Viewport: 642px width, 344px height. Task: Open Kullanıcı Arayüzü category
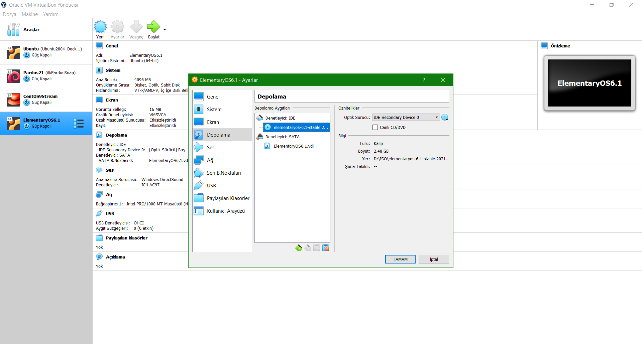coord(222,211)
